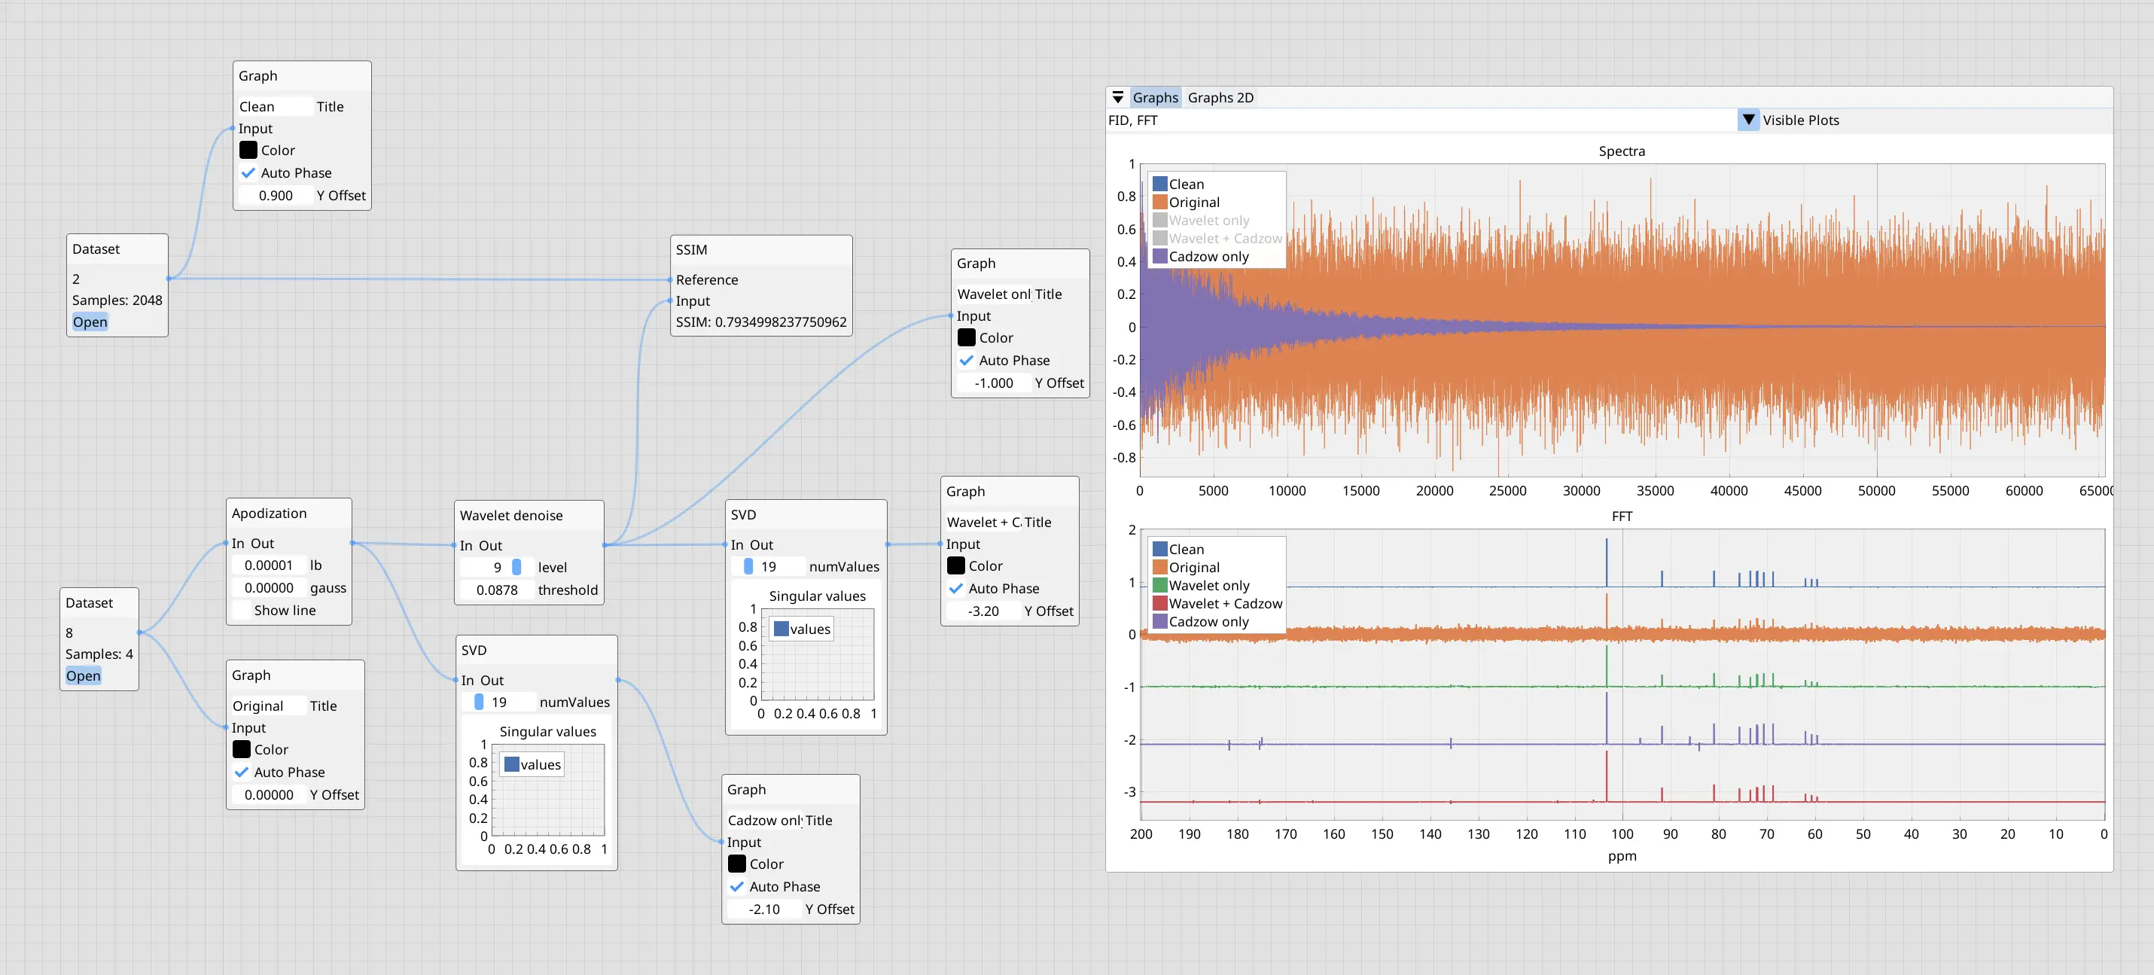Screen dimensions: 2154x975
Task: Pick color swatch in Wavelet only graph node
Action: (x=967, y=338)
